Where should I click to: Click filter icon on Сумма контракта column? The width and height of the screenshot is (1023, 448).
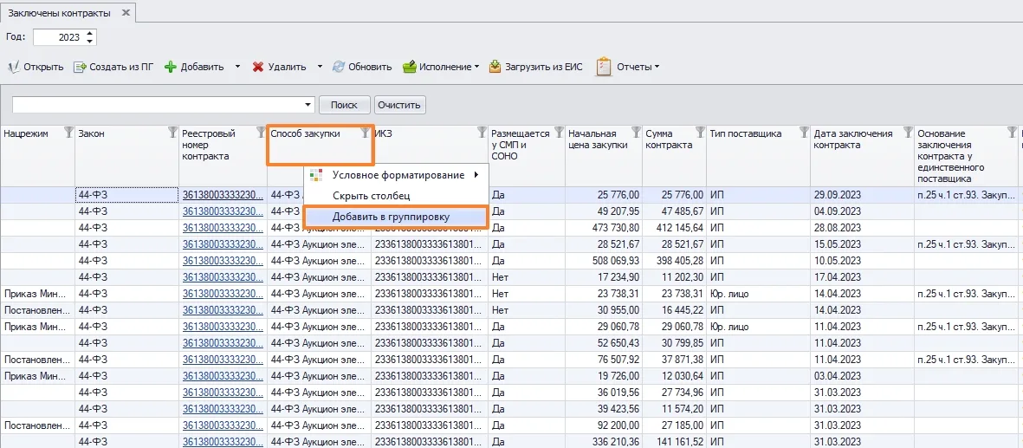click(701, 133)
